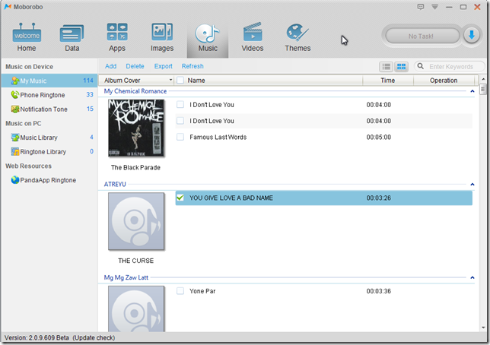
Task: Click Update check in the status bar
Action: (x=94, y=338)
